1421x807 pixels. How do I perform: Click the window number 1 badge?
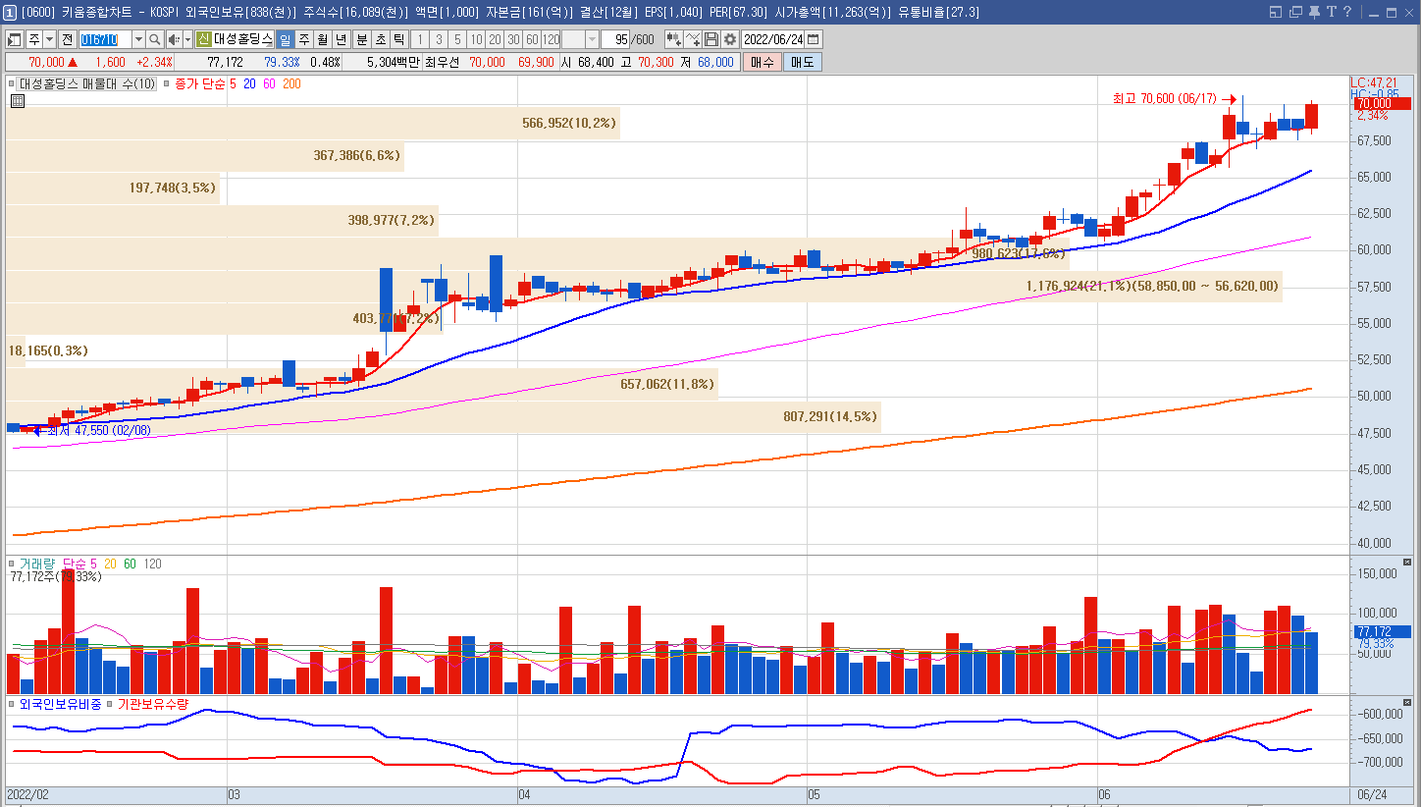click(10, 12)
